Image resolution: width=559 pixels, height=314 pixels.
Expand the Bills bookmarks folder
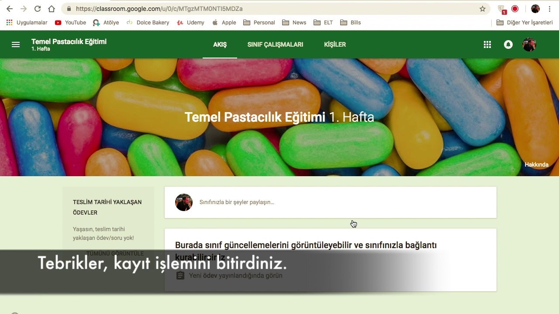pos(350,23)
